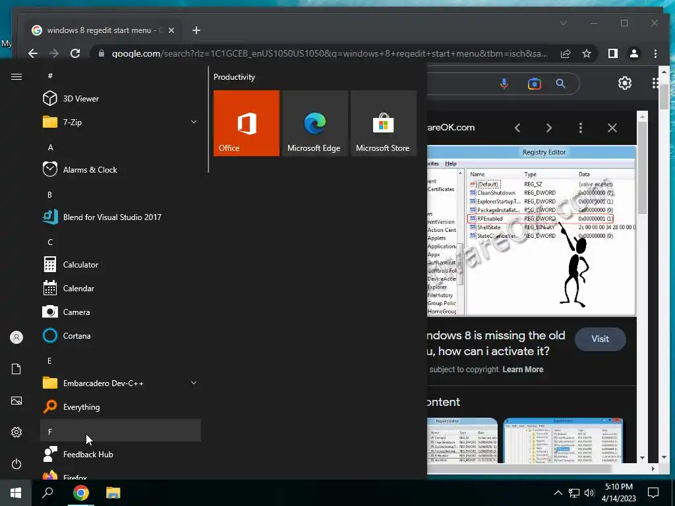The height and width of the screenshot is (506, 675).
Task: Open Chrome three-dot menu
Action: pos(655,53)
